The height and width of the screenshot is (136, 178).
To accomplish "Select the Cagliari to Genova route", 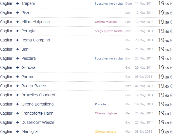I will click(x=28, y=68).
